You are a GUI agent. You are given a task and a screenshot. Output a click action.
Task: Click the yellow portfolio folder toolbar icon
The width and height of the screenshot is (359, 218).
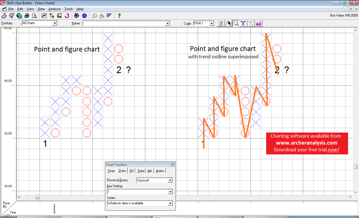pyautogui.click(x=59, y=16)
